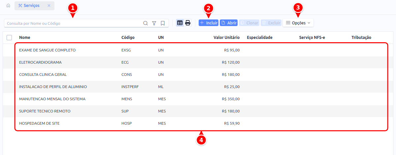Select row INSTALACAO DE PERFIL DE ALUMINIO
Screen dimensions: 396x155
coord(198,87)
